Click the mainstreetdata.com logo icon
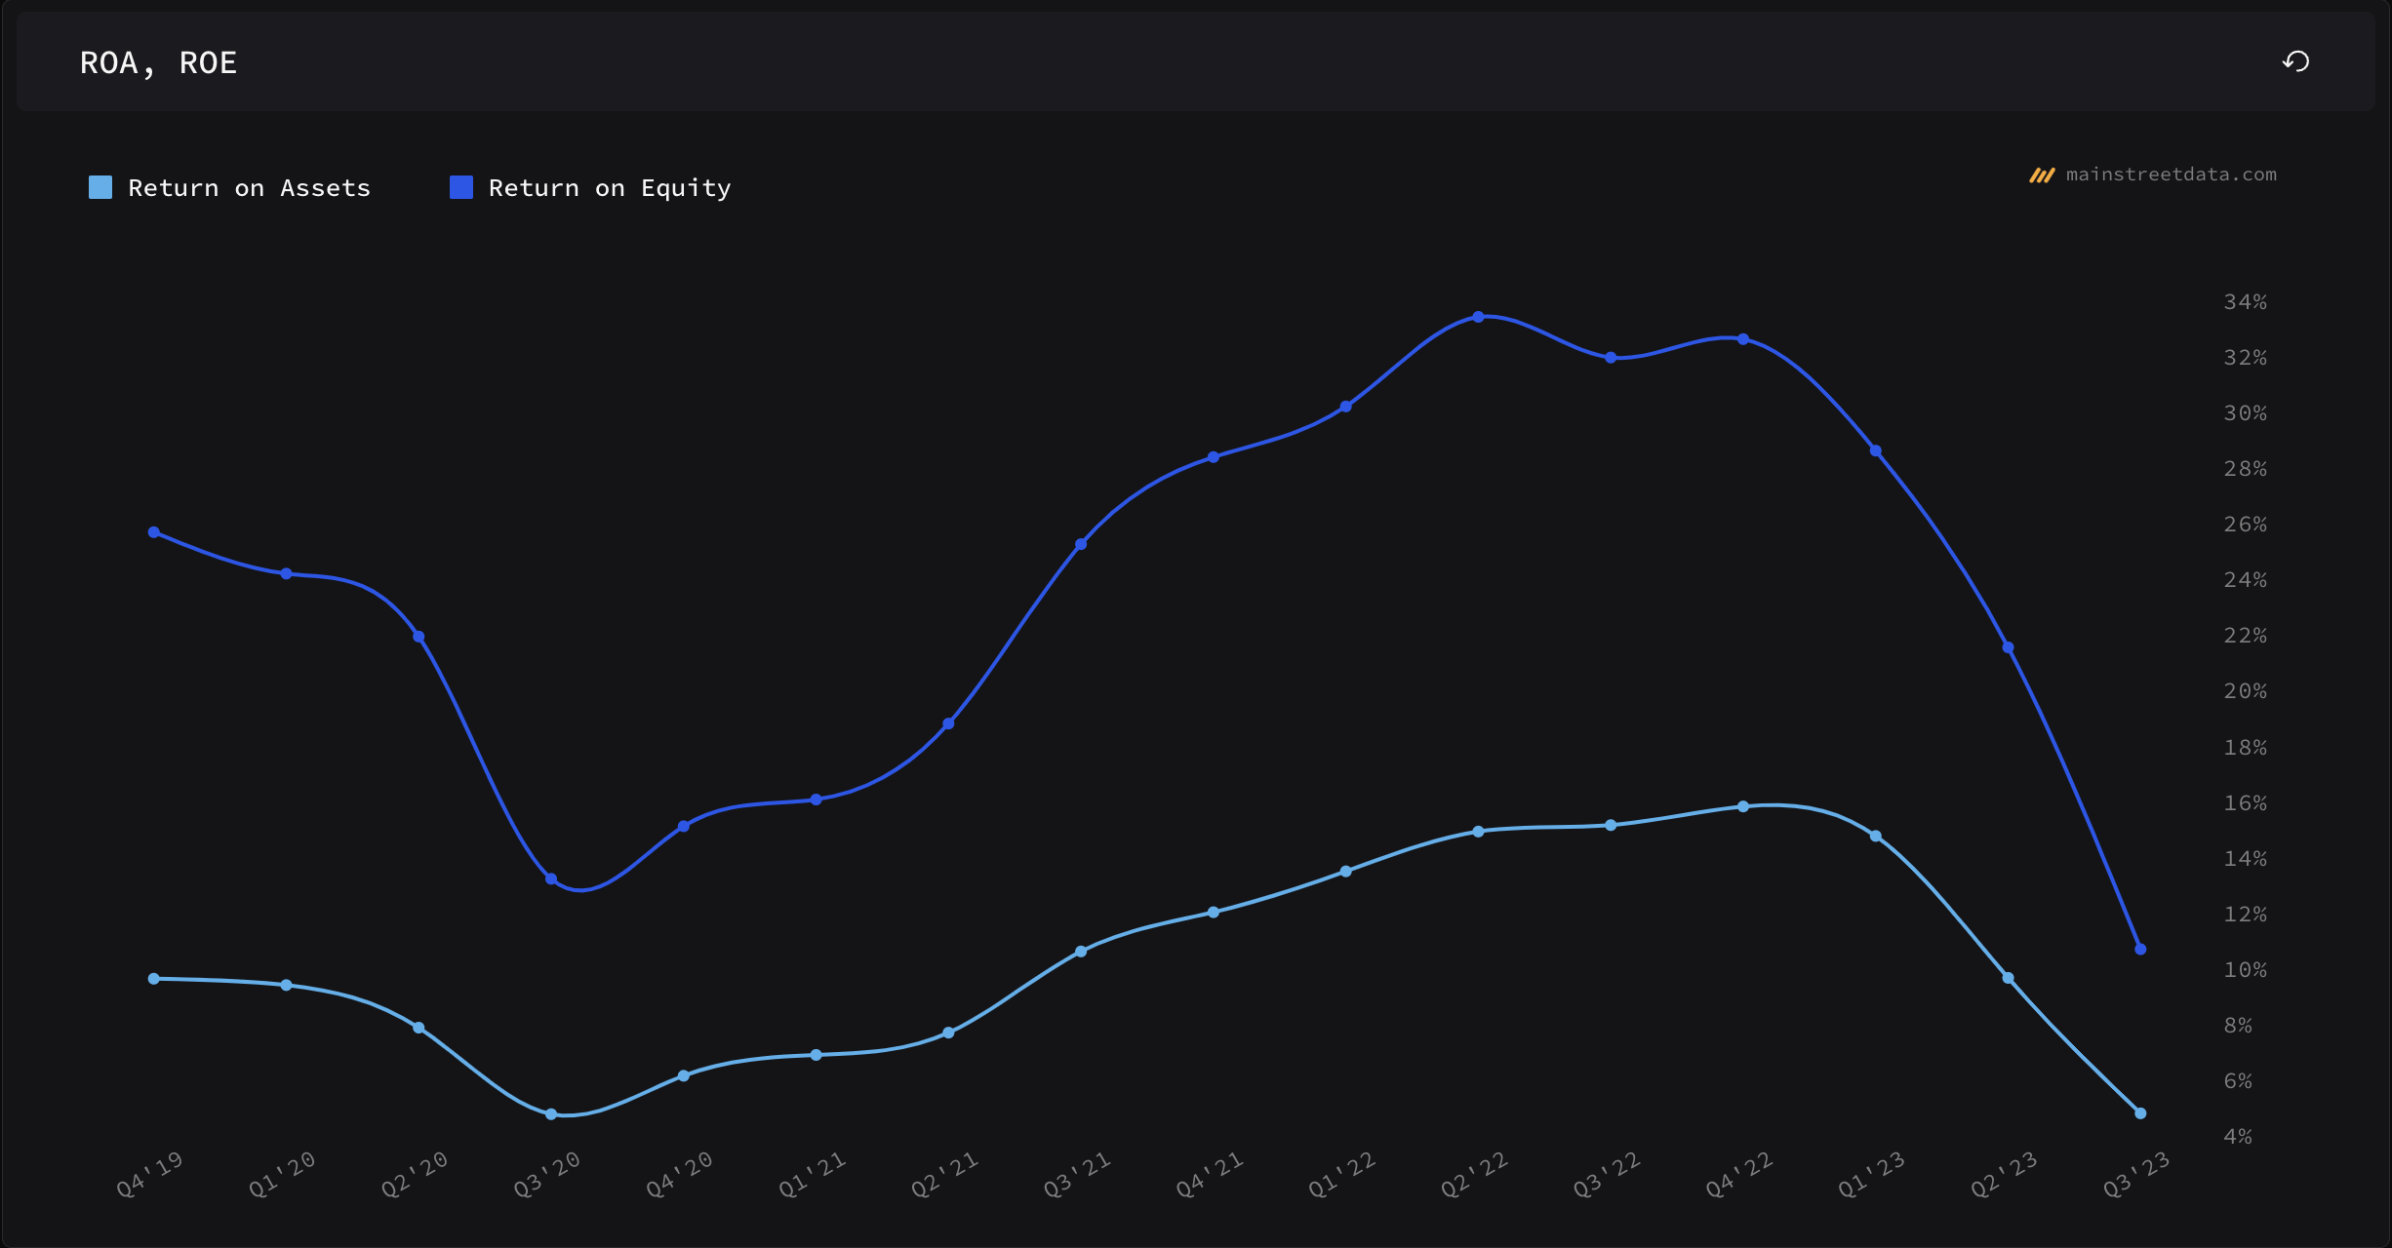Screen dimensions: 2392x1248 (2042, 175)
